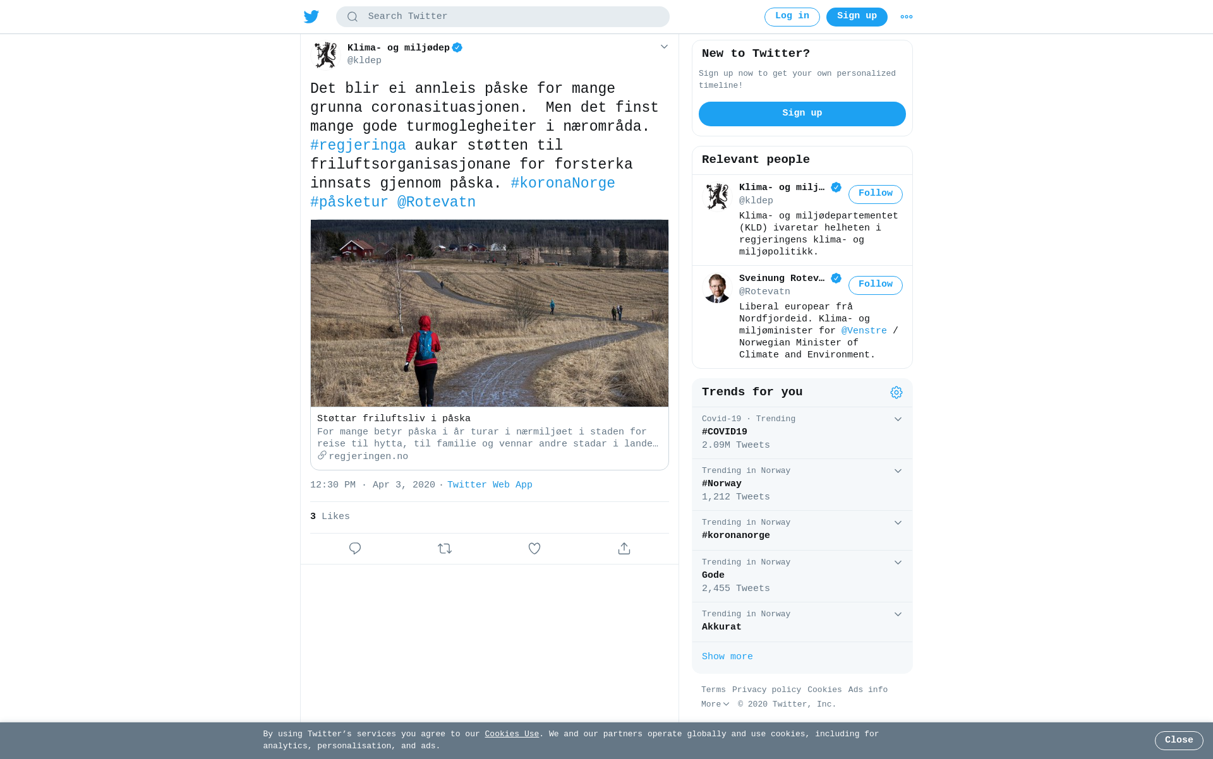The width and height of the screenshot is (1213, 759).
Task: Open Sveinung Rotevatn's profile picture
Action: click(x=717, y=288)
